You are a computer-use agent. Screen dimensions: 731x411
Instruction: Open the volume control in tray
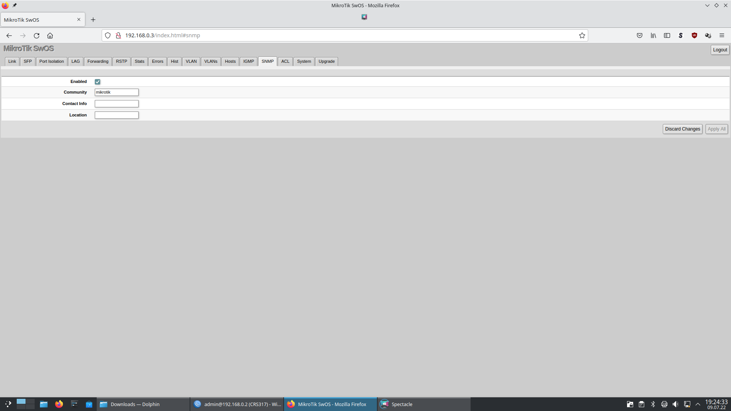[675, 404]
